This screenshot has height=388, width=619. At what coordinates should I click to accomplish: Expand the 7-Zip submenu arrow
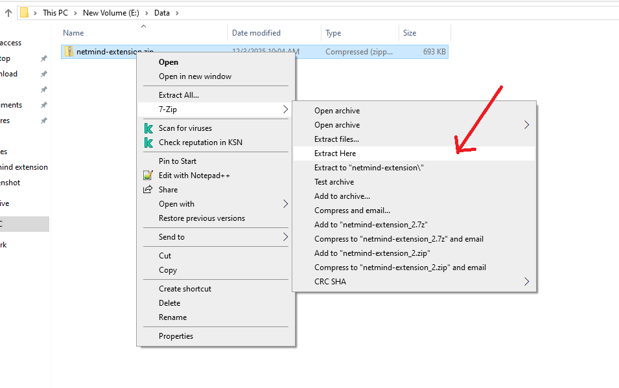tap(285, 109)
